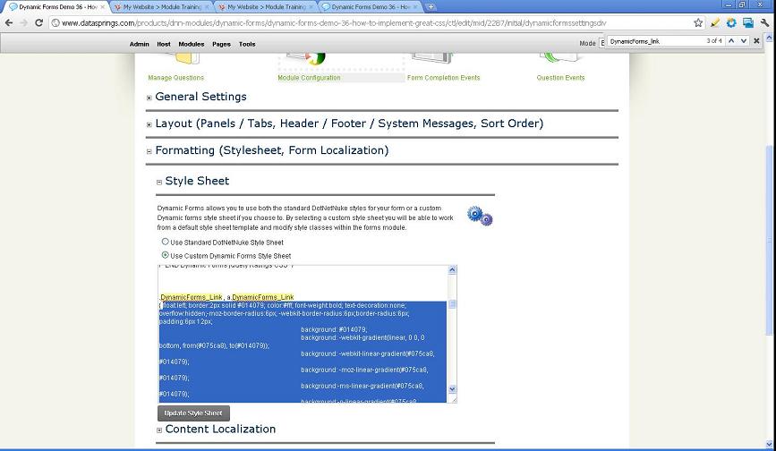Click stylesheet textarea scroll up arrow
This screenshot has height=451, width=776.
coord(452,270)
